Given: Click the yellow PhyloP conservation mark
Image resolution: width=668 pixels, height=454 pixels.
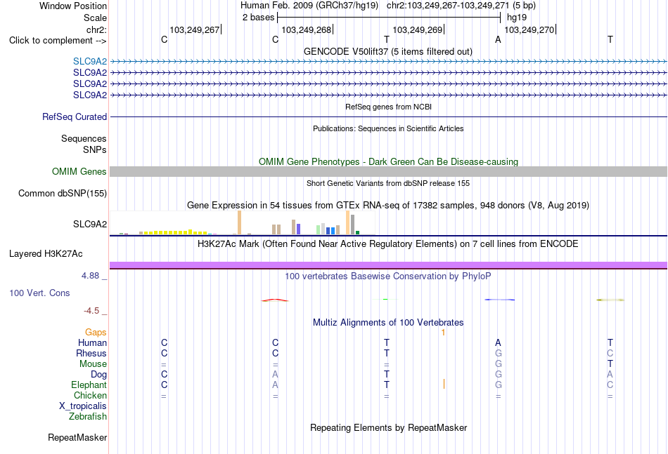Looking at the screenshot, I should point(610,300).
